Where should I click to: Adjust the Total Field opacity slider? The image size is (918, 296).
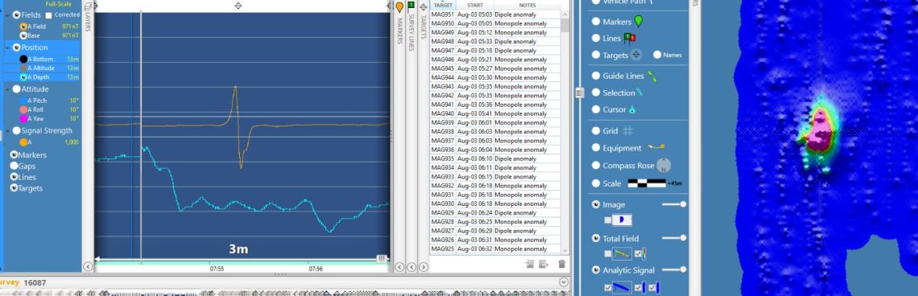(674, 238)
